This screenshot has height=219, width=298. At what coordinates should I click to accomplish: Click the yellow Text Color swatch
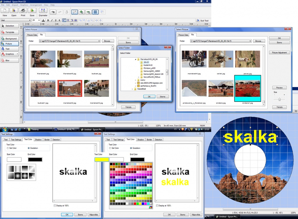click(102, 160)
